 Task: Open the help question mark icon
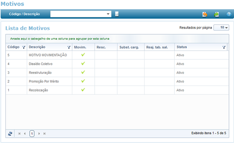click(x=229, y=14)
